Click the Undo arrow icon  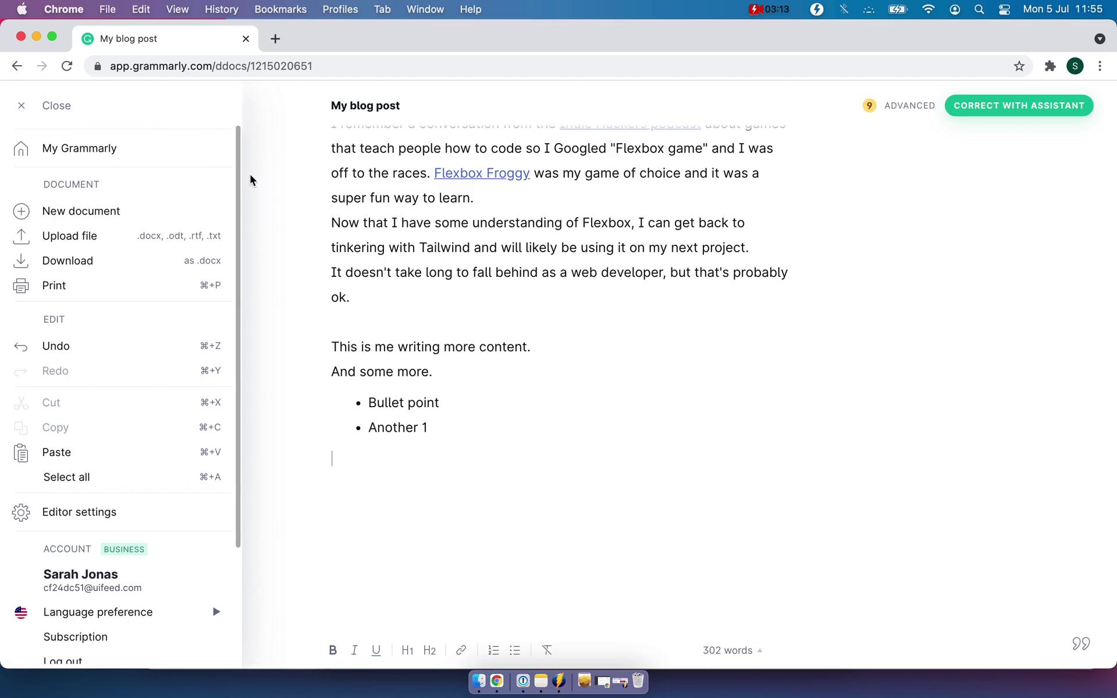(x=21, y=347)
